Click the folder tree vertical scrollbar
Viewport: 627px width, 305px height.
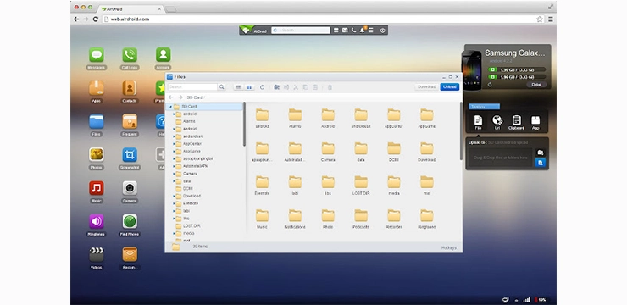tap(244, 124)
